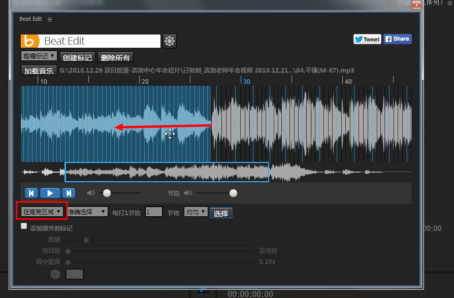Click the 节拍 volume slider knob
Image resolution: width=454 pixels, height=298 pixels.
[234, 193]
